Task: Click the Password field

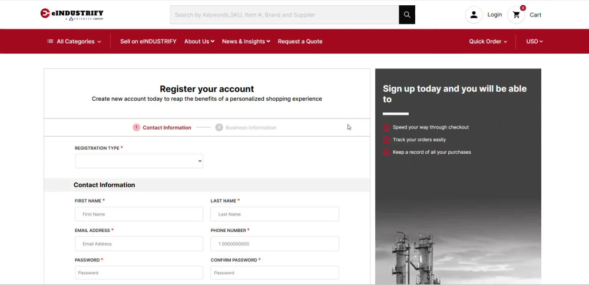Action: 139,273
